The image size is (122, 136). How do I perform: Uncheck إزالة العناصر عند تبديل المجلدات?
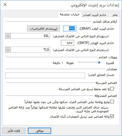point(112,116)
